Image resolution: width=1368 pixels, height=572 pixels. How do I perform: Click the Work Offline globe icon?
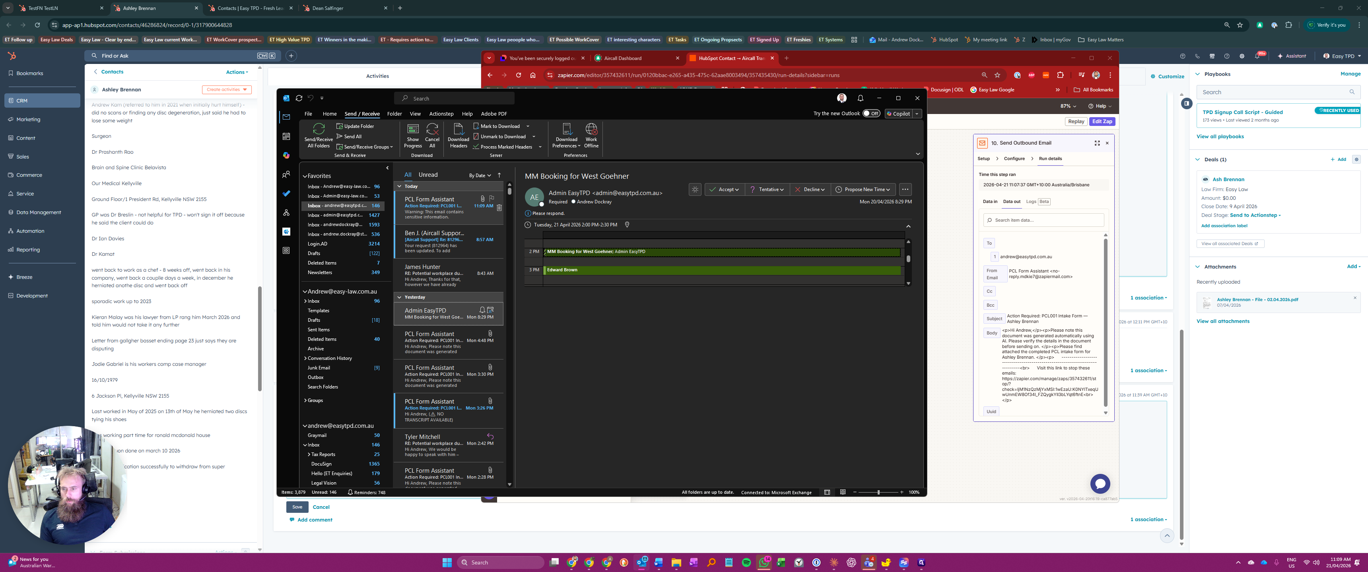coord(591,129)
